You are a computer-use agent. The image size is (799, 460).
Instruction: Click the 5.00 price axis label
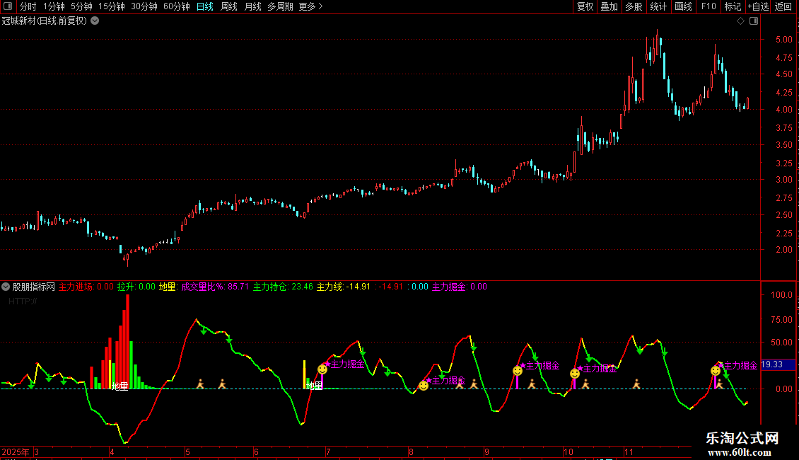(783, 39)
